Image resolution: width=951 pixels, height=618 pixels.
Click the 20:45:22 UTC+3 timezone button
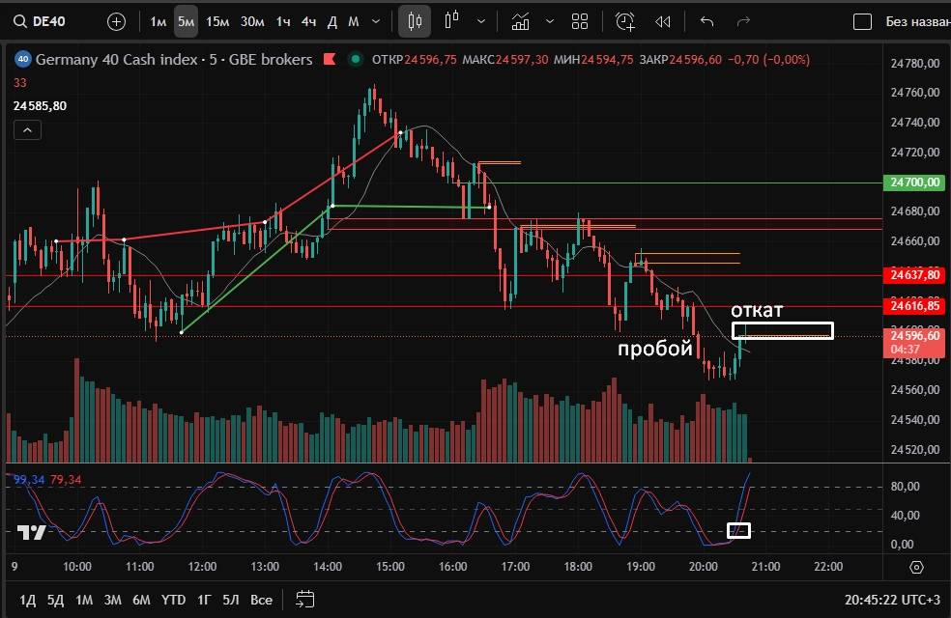[889, 600]
